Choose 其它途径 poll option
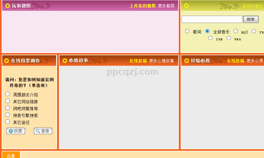 coord(8,122)
